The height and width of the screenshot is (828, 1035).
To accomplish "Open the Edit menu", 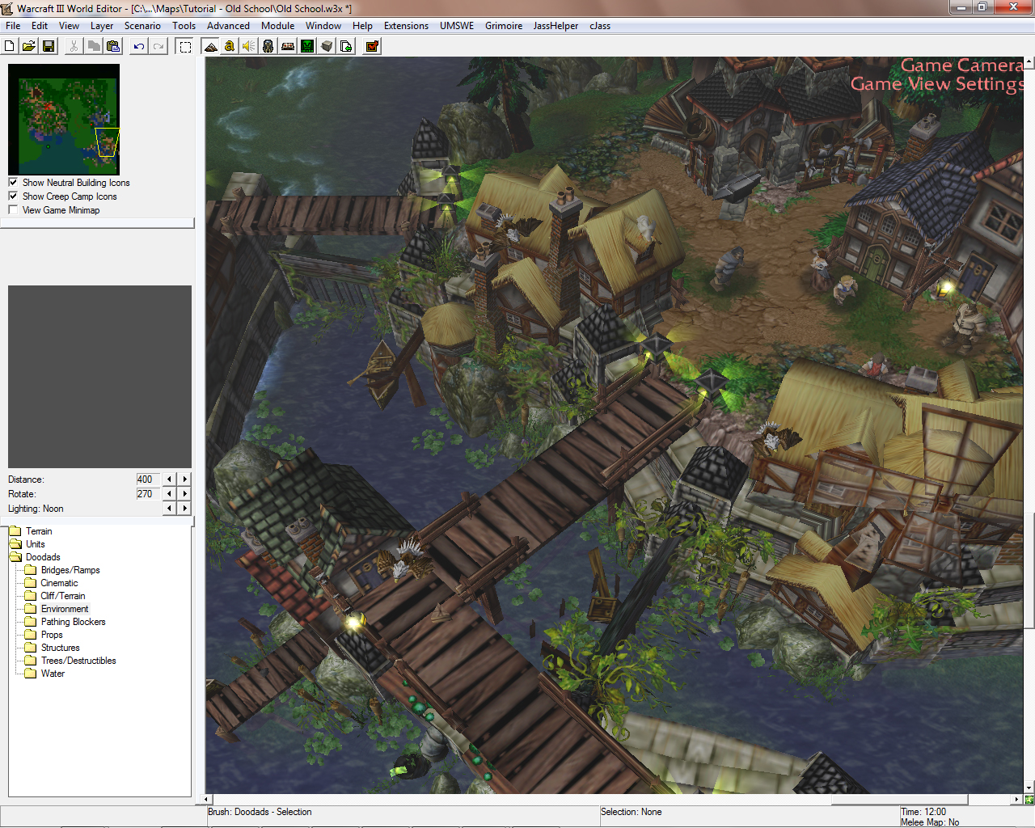I will pos(40,26).
